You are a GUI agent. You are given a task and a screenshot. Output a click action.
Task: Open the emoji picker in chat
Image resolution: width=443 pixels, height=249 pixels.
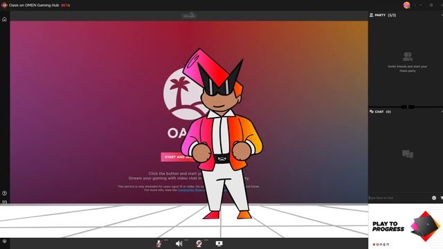click(x=434, y=198)
